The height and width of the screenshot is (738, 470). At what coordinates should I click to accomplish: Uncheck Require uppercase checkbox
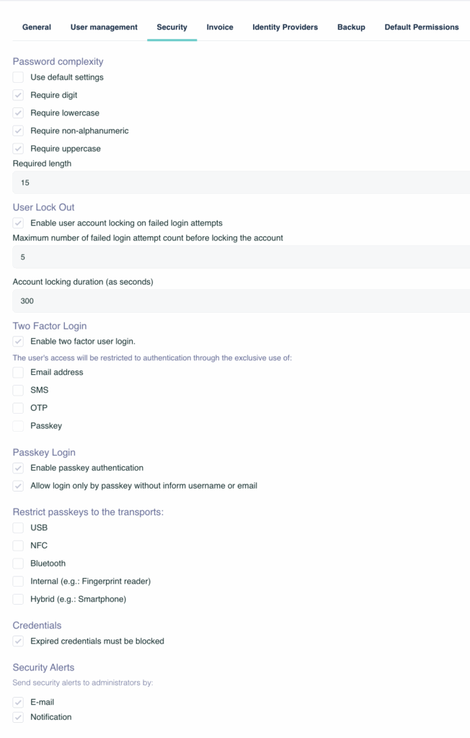[19, 148]
